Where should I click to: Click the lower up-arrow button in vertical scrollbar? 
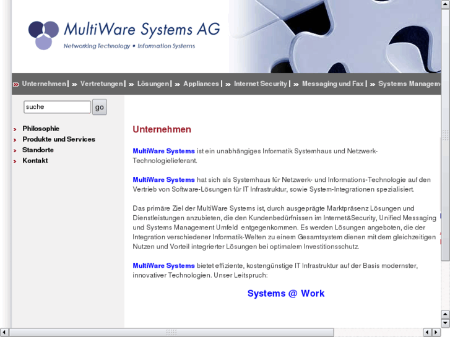point(446,315)
